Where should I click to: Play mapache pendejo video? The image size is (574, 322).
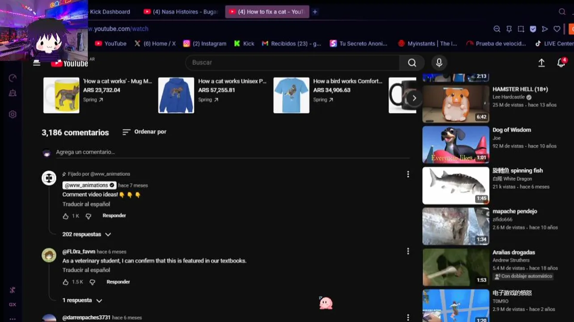pos(456,226)
